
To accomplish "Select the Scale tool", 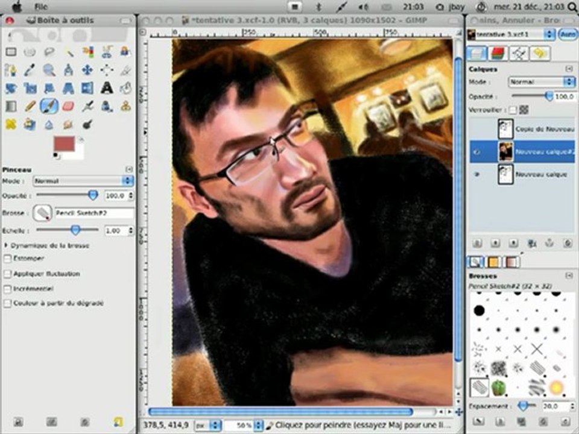I will coord(30,88).
